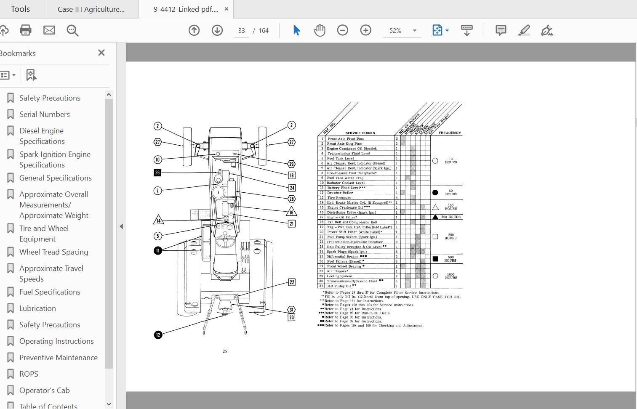This screenshot has height=409, width=637.
Task: Zoom out with the minus button
Action: [343, 30]
